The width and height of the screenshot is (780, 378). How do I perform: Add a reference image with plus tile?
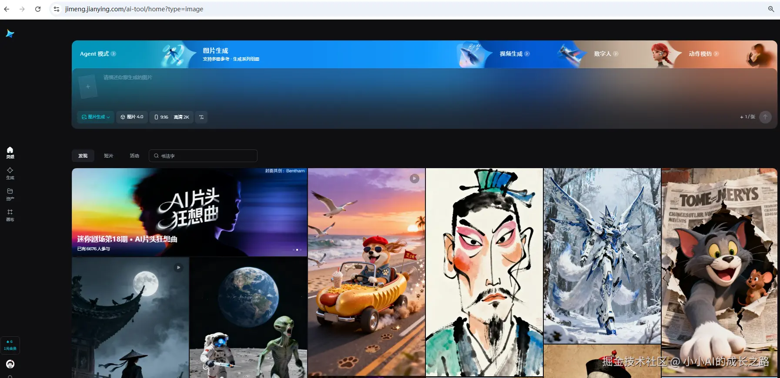(x=88, y=86)
